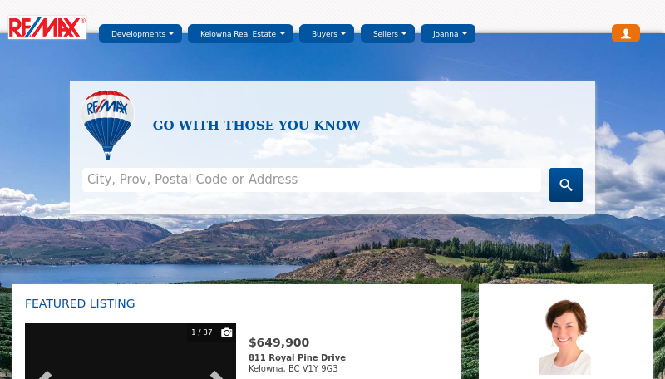The image size is (665, 379).
Task: Open the orange user account icon
Action: click(626, 33)
